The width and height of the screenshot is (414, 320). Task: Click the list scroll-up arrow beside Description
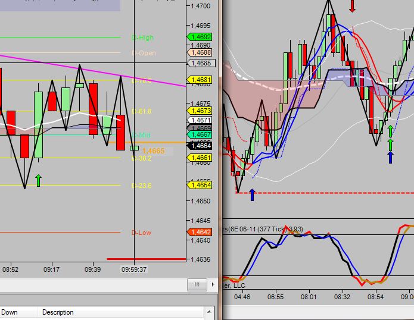pyautogui.click(x=209, y=312)
